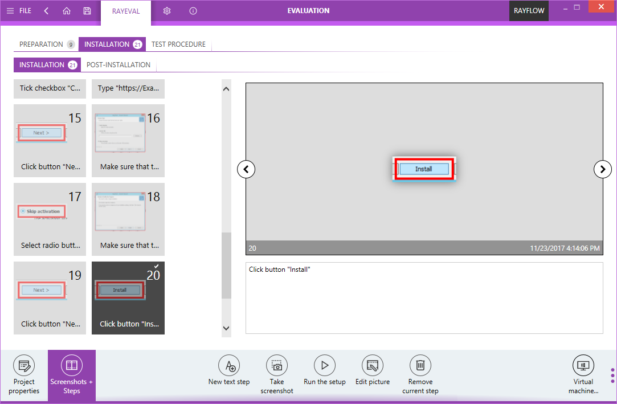Viewport: 617px width, 404px height.
Task: Select step 17 Skip activation thumbnail
Action: (x=50, y=219)
